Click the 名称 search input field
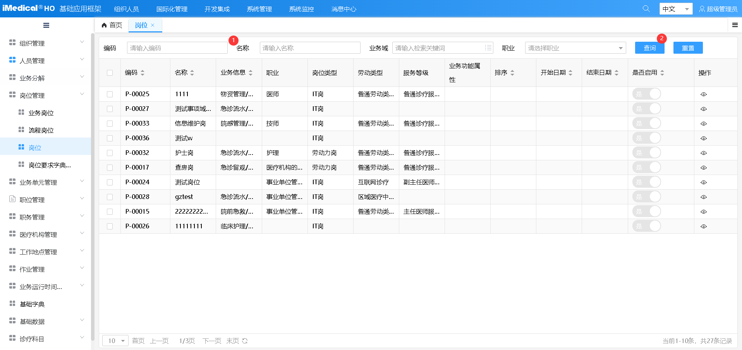 (x=309, y=48)
